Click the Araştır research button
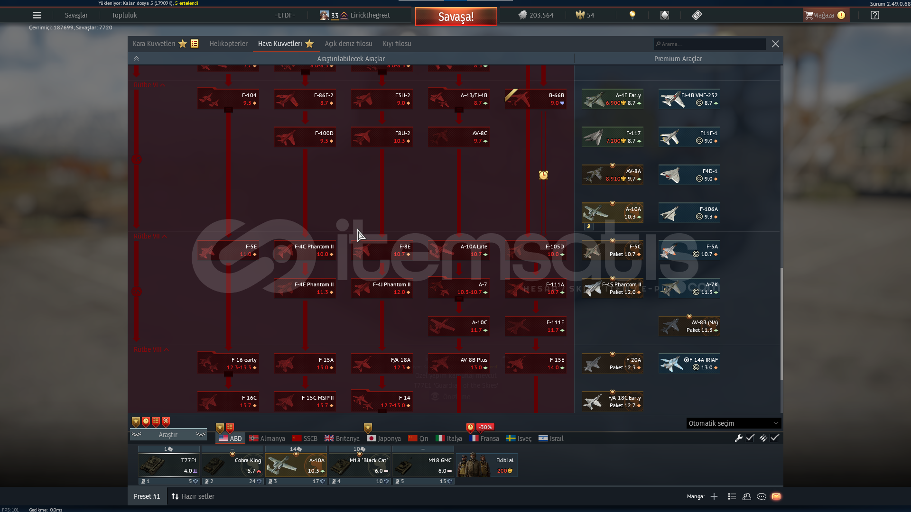The width and height of the screenshot is (911, 512). click(168, 435)
